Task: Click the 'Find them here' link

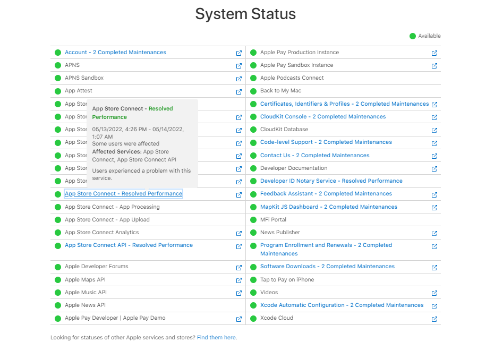Action: tap(216, 337)
